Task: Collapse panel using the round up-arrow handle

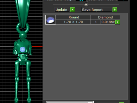Action: click(x=86, y=4)
